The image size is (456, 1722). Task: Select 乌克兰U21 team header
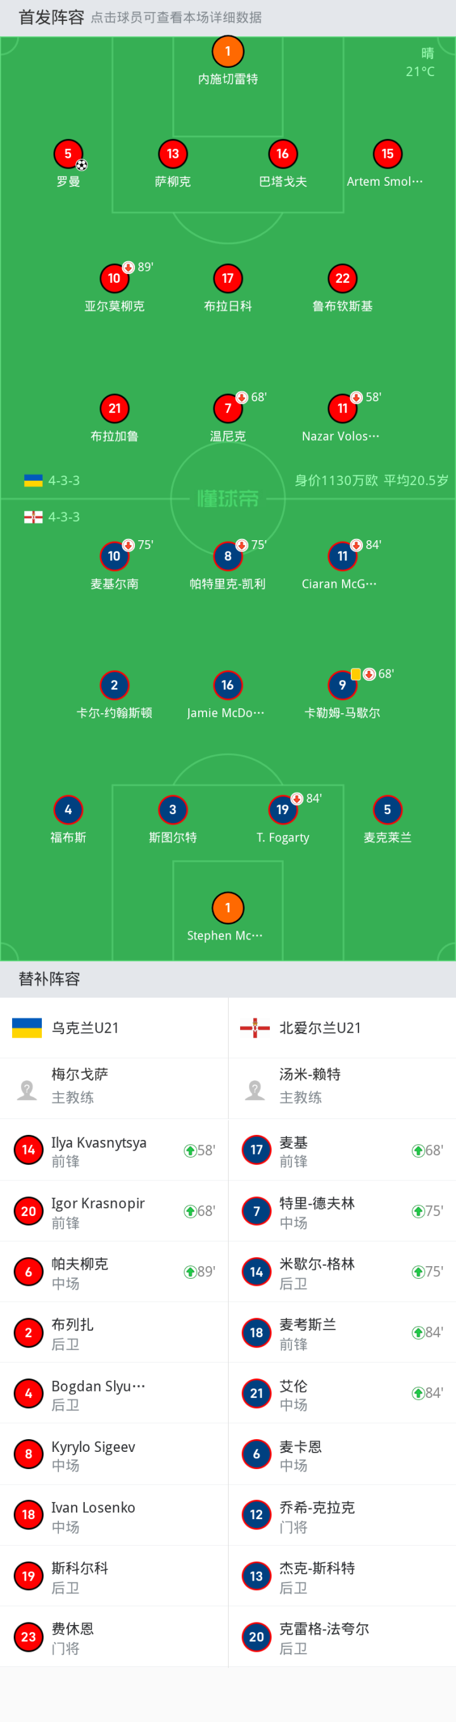(114, 1028)
